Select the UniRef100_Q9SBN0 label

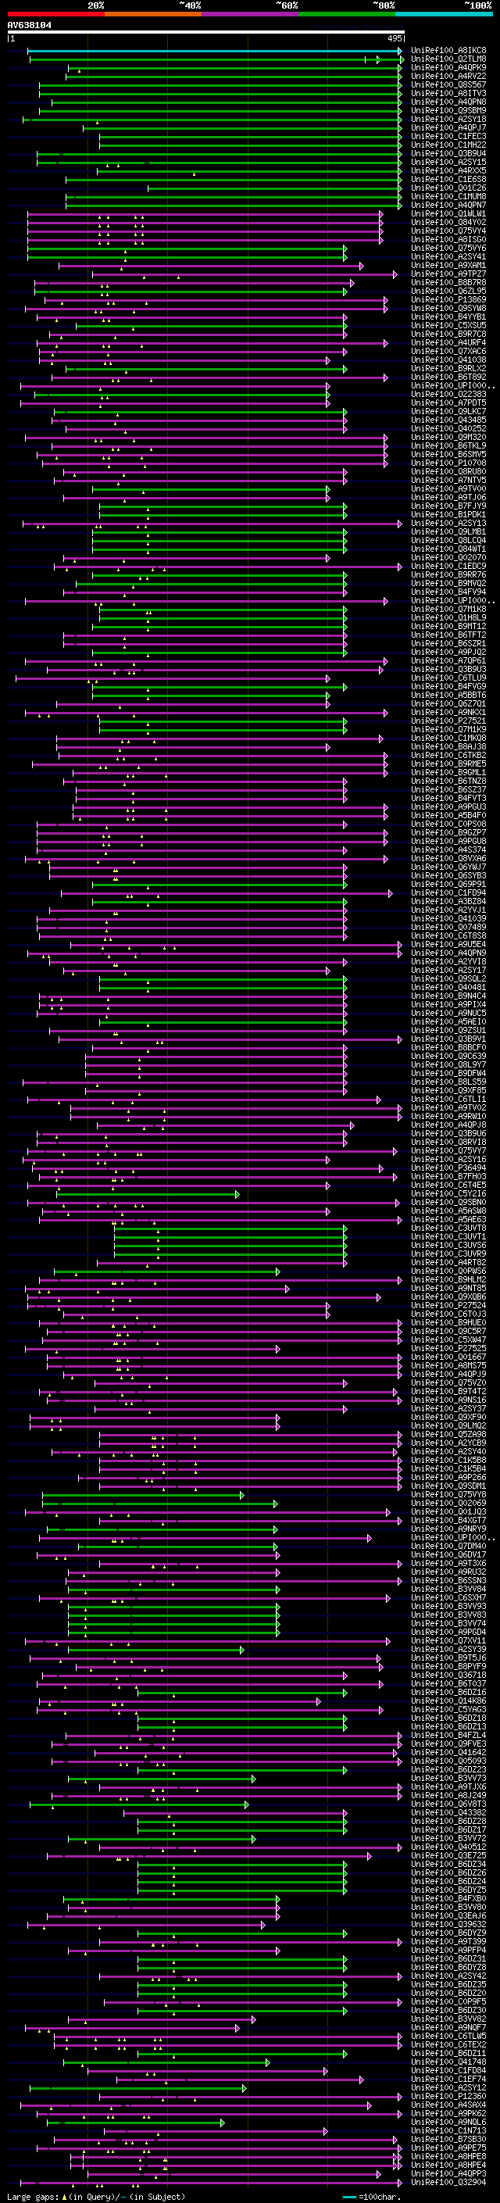(x=448, y=1202)
